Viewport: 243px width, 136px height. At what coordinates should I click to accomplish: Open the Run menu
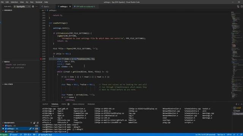pyautogui.click(x=32, y=2)
